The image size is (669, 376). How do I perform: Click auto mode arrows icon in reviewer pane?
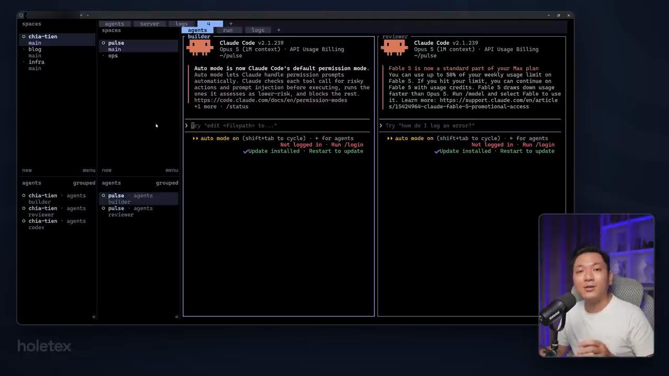(389, 138)
